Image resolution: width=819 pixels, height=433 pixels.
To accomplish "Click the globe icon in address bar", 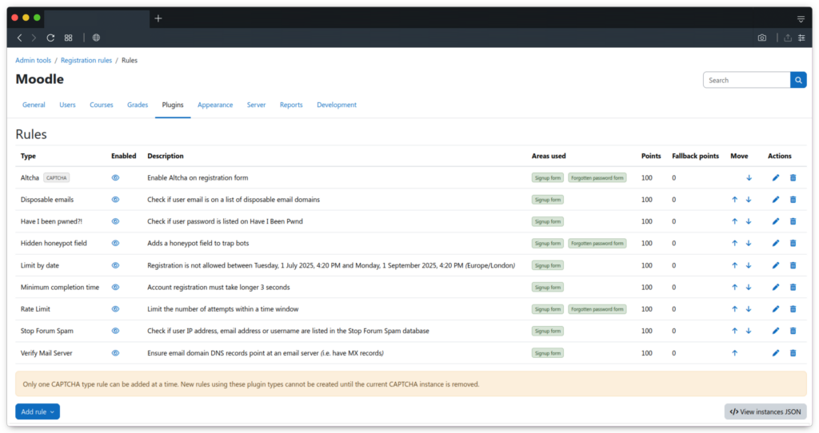I will (96, 38).
